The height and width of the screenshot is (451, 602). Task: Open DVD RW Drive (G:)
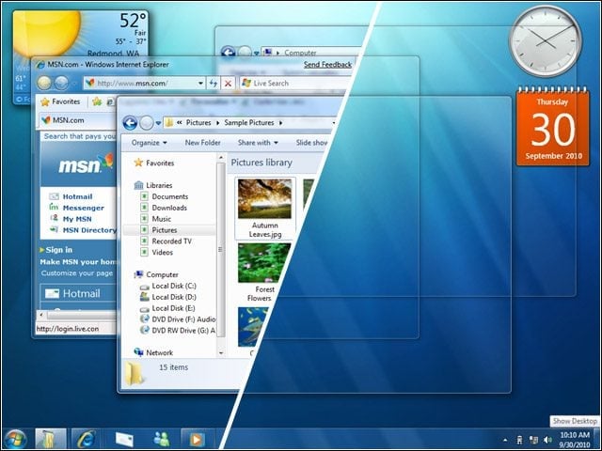178,330
